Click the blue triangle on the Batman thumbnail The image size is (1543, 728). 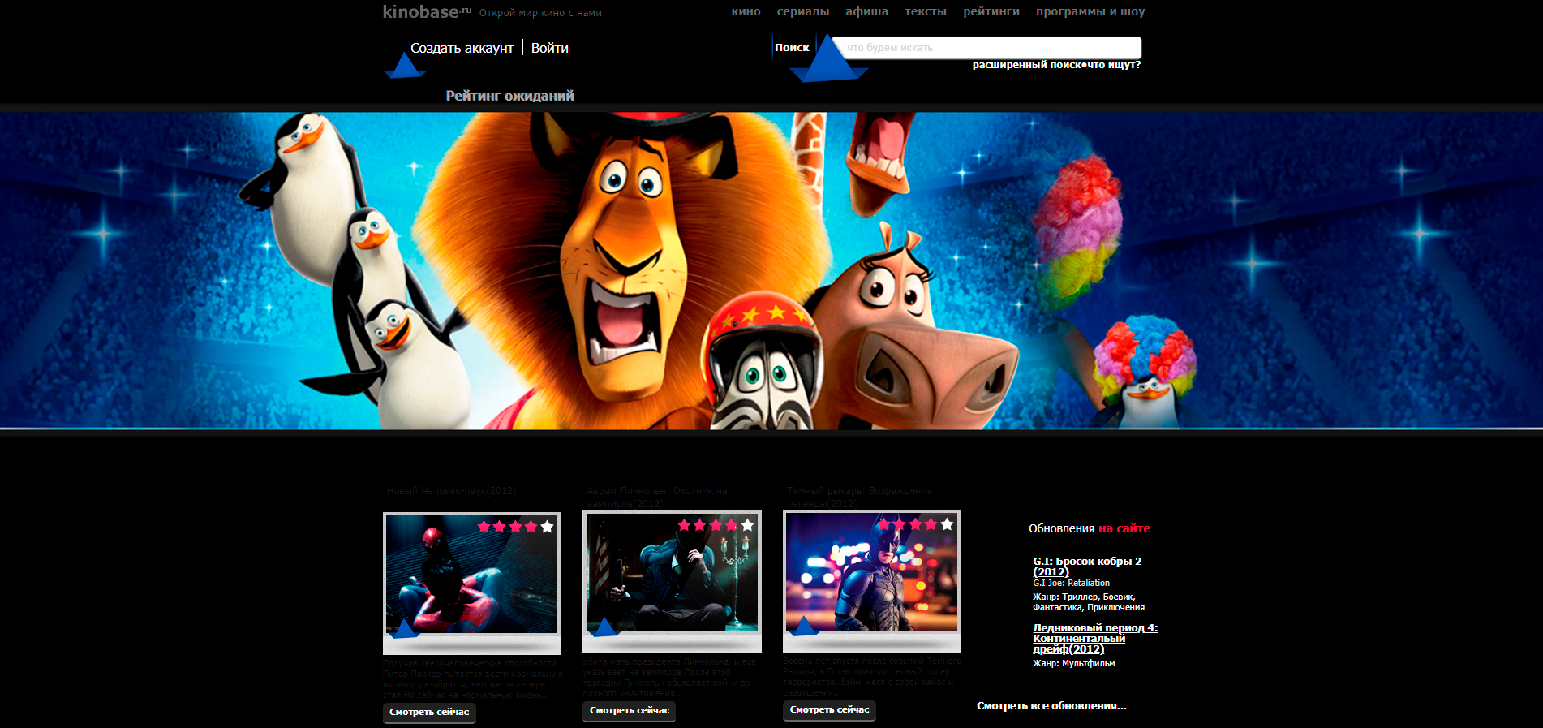point(804,626)
